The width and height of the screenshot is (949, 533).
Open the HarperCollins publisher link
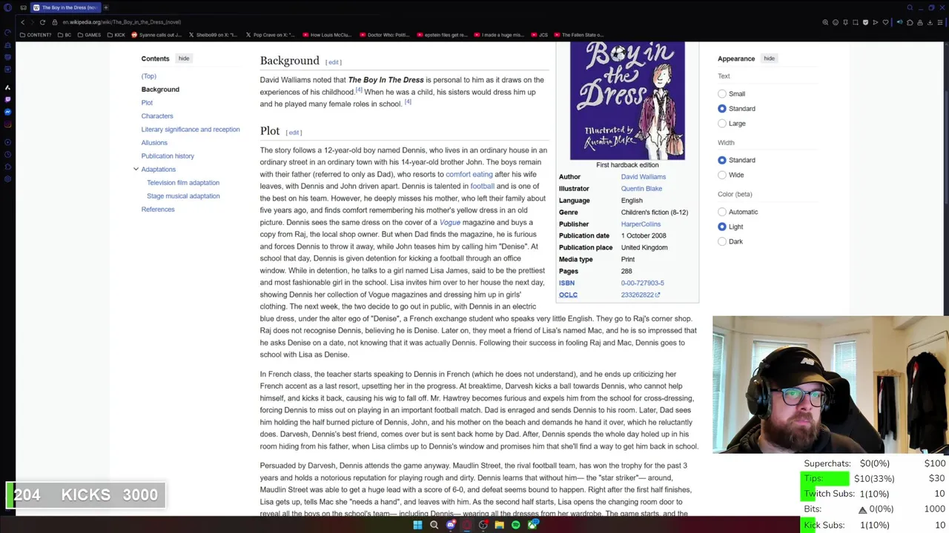pyautogui.click(x=641, y=224)
